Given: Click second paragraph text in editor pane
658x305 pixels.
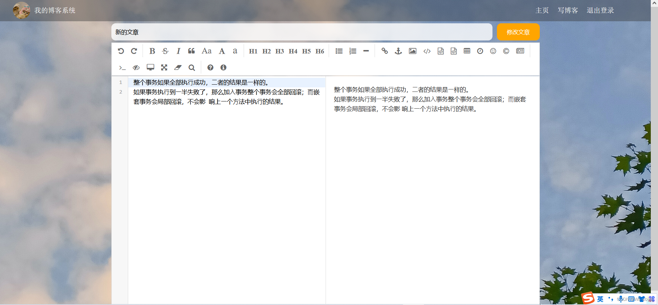Looking at the screenshot, I should 226,97.
